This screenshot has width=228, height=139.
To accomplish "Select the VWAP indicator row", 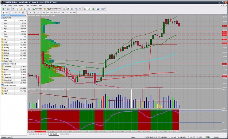I will point(14,42).
